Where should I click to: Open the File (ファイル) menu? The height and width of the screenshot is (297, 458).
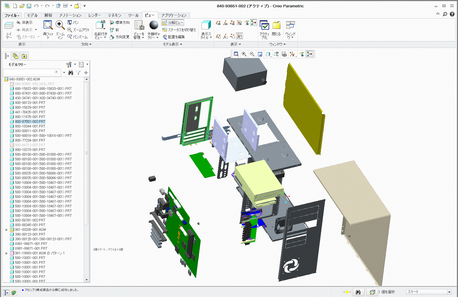[12, 16]
